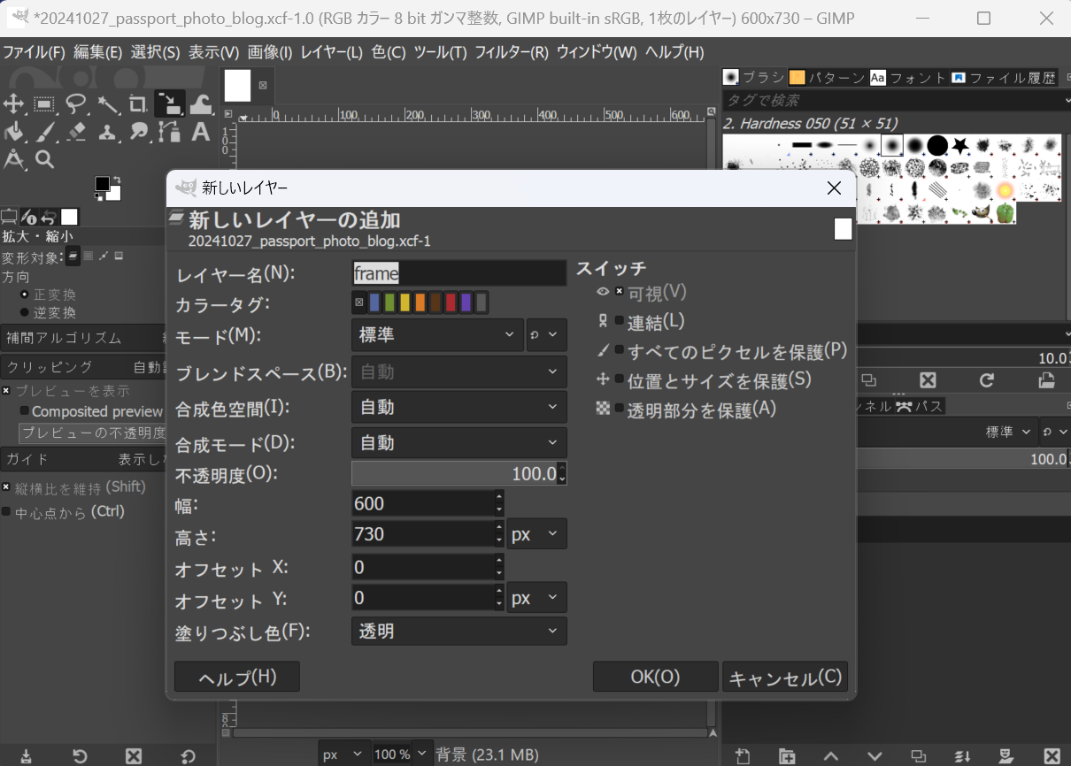Open the フィルター(R) menu
Image resolution: width=1071 pixels, height=766 pixels.
[512, 52]
